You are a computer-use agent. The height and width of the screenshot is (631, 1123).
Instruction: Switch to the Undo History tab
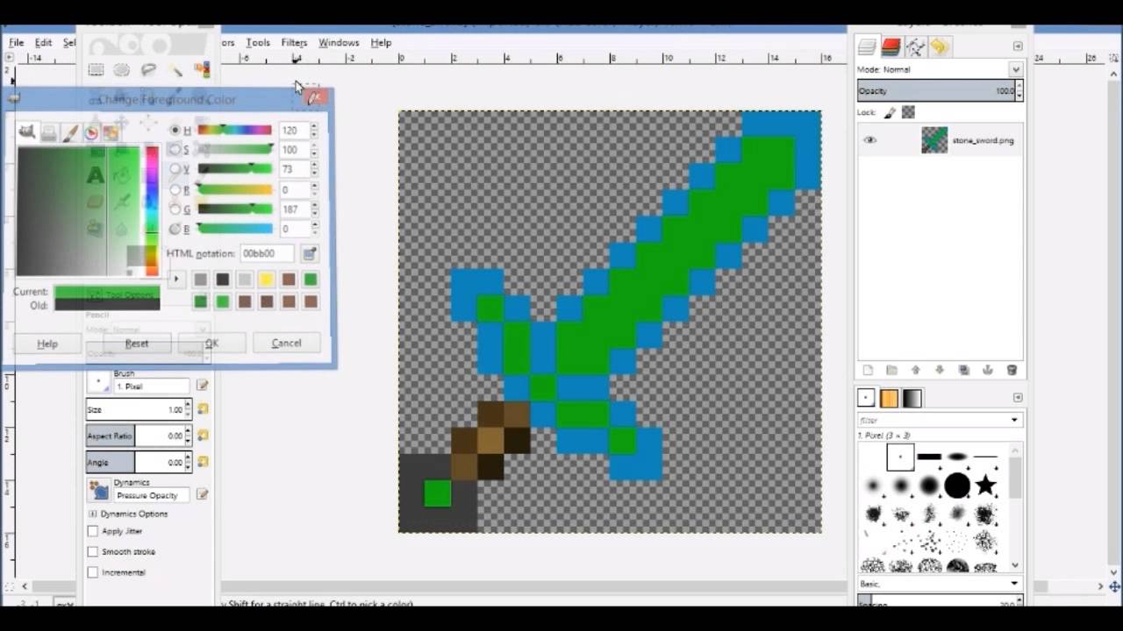pos(939,46)
